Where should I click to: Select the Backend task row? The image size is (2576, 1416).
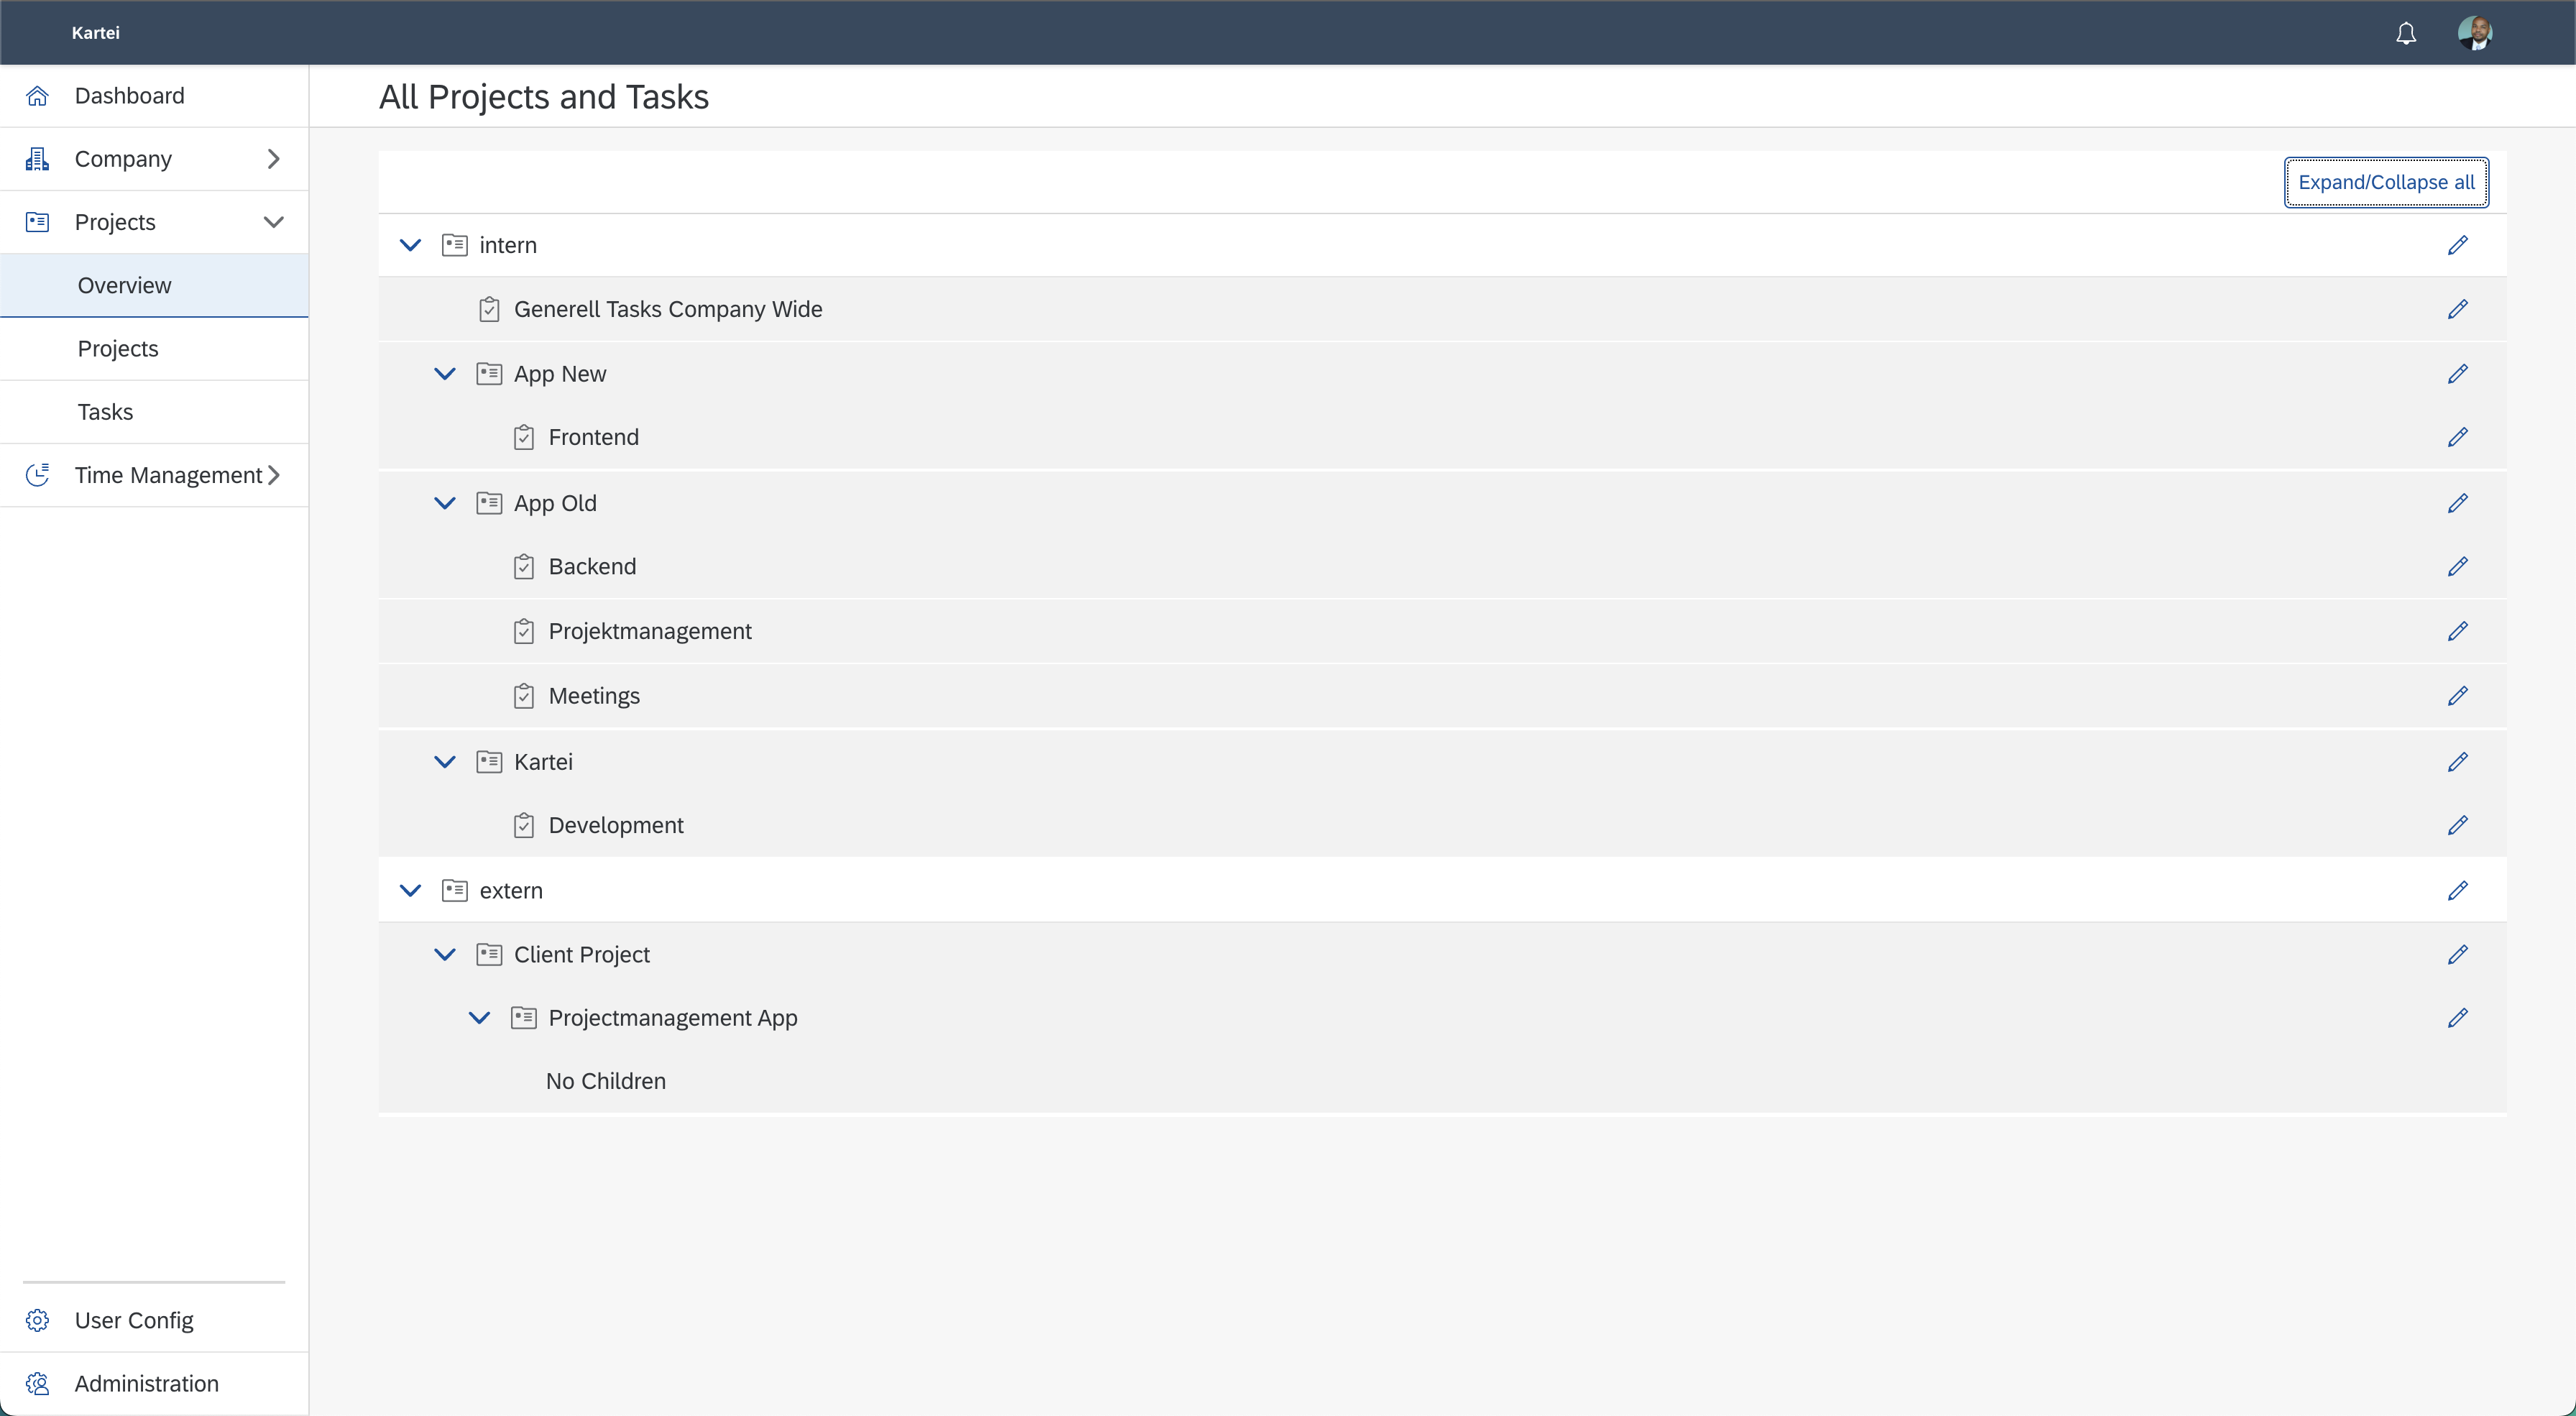[x=1442, y=566]
